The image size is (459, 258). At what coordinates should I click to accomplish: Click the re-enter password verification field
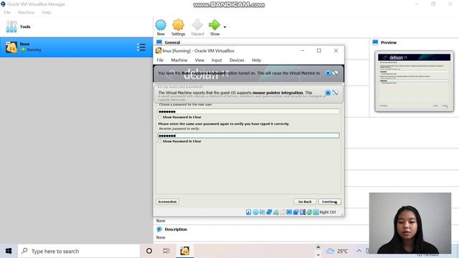(249, 135)
